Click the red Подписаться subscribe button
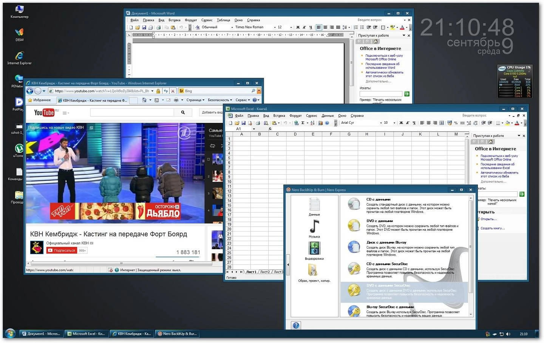Image resolution: width=544 pixels, height=343 pixels. [62, 250]
